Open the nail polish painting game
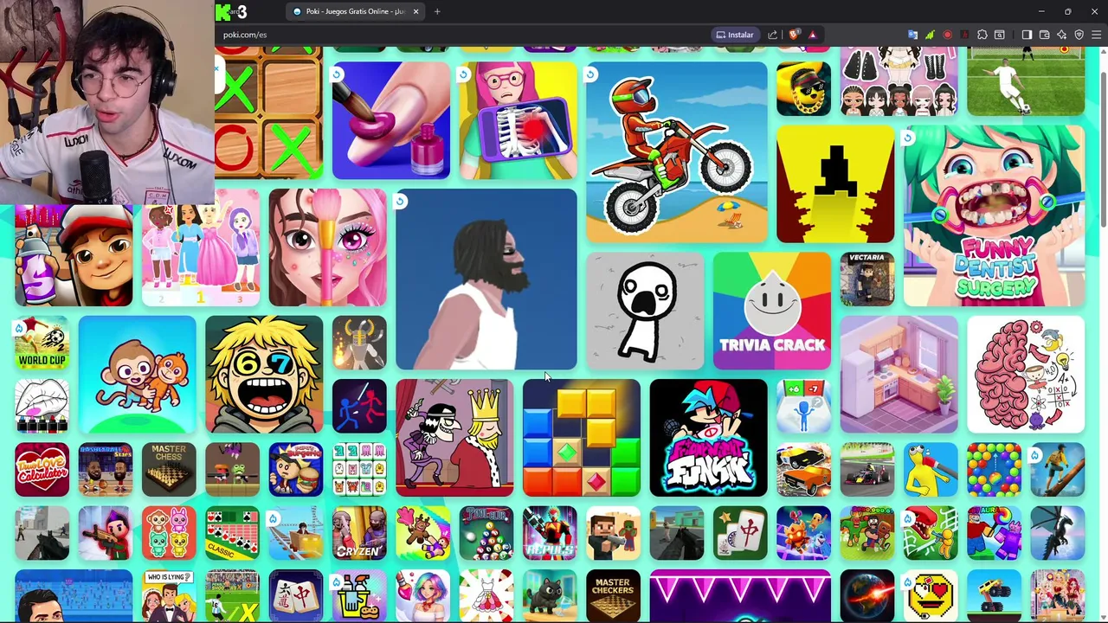1108x623 pixels. [x=391, y=121]
